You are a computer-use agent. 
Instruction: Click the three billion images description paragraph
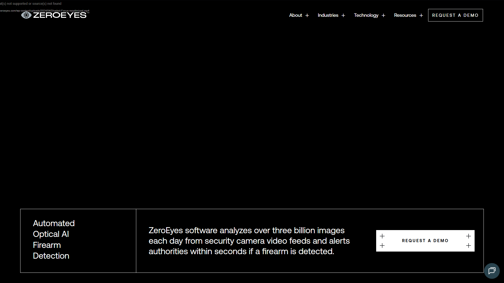tap(249, 241)
